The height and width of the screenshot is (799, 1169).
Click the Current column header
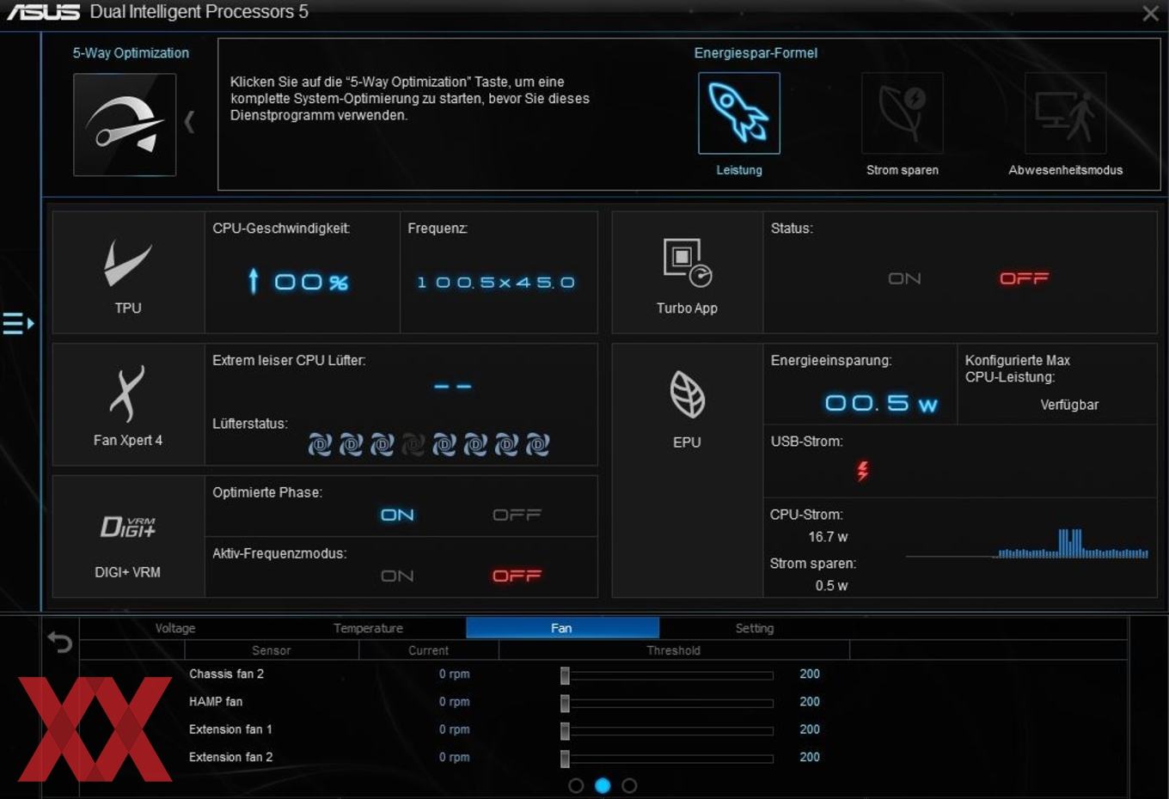coord(428,650)
